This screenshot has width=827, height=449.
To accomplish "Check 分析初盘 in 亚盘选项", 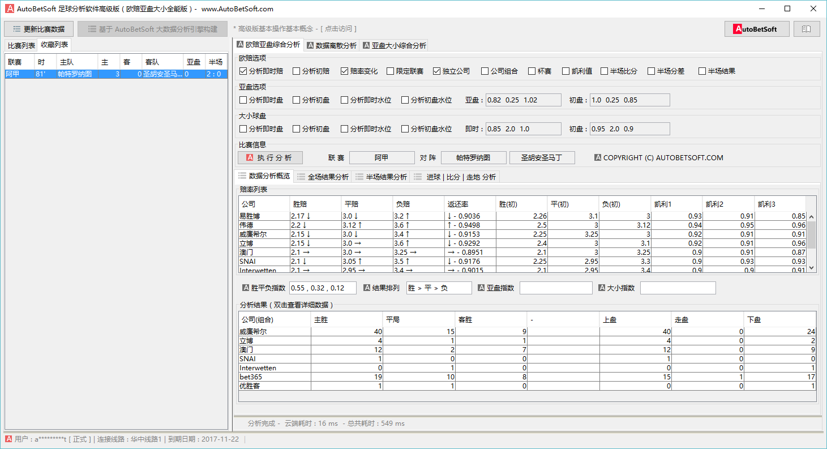I will coord(297,100).
